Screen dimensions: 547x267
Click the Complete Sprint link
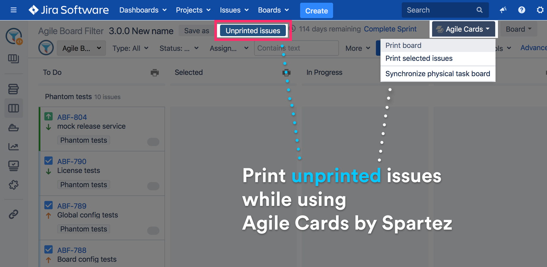pyautogui.click(x=390, y=29)
